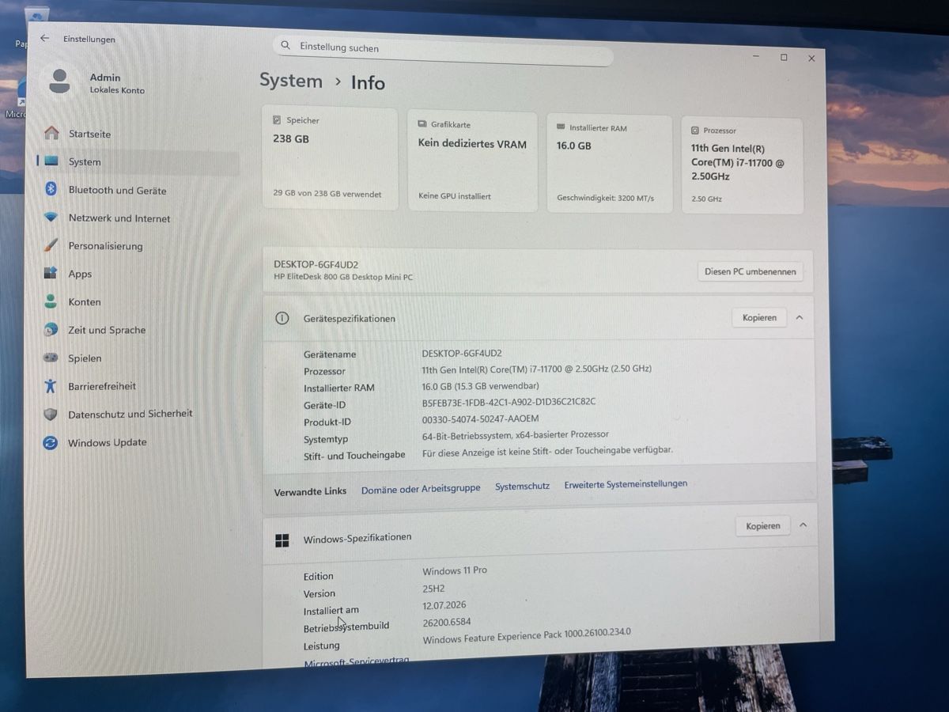
Task: Collapse the Windows-Spezifikationen section chevron
Action: pyautogui.click(x=803, y=525)
